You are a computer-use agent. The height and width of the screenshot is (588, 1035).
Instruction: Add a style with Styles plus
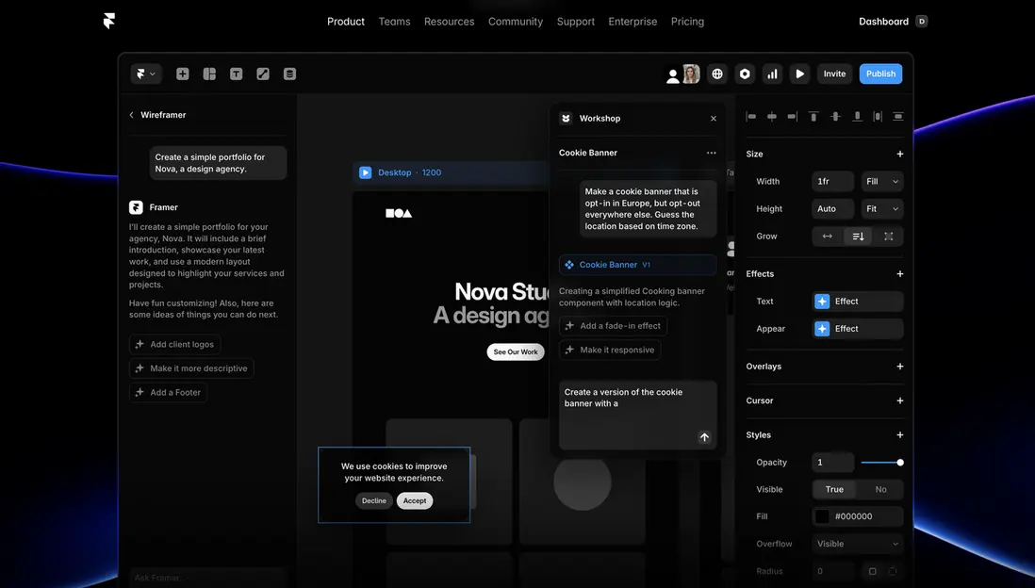click(x=899, y=435)
